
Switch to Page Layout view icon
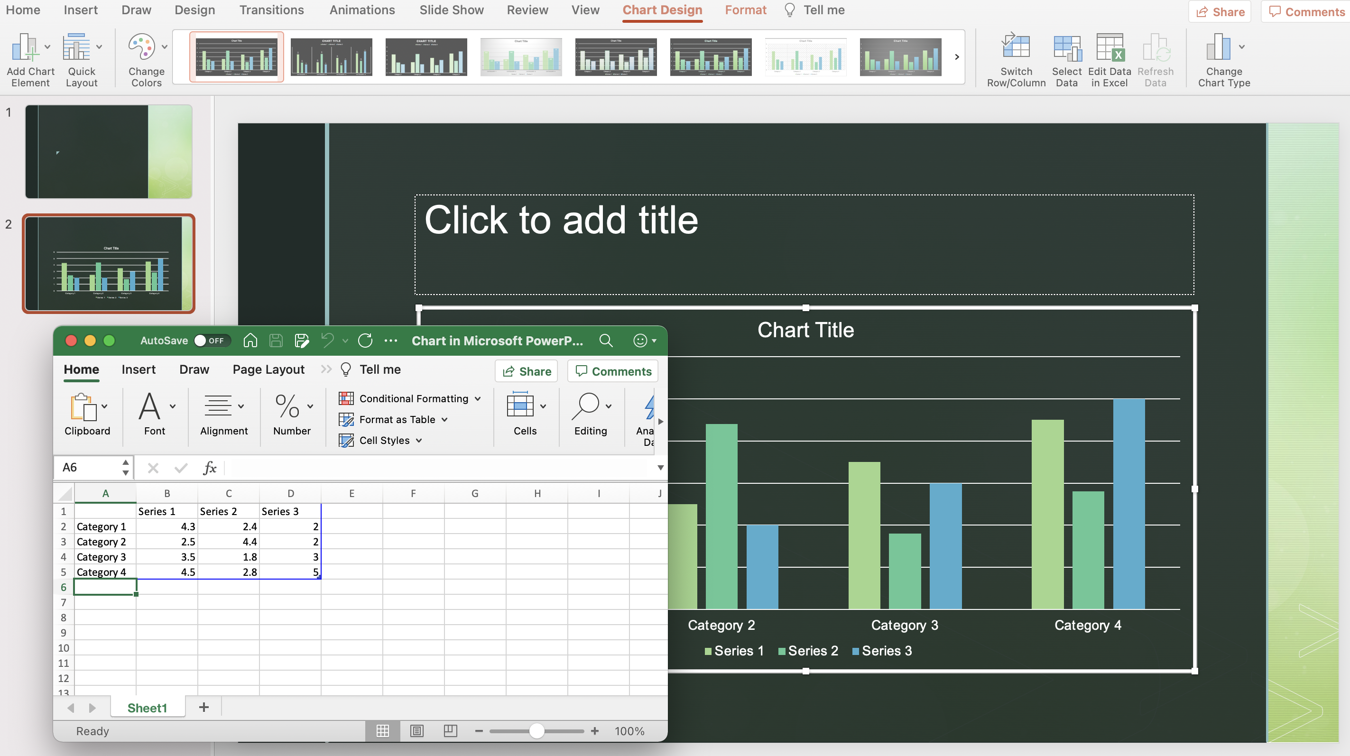point(416,731)
